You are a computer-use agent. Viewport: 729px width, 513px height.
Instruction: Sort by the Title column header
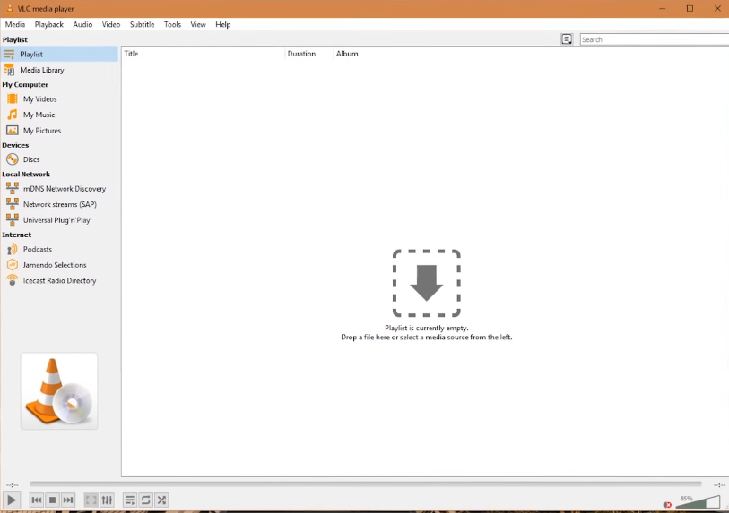[x=204, y=54]
